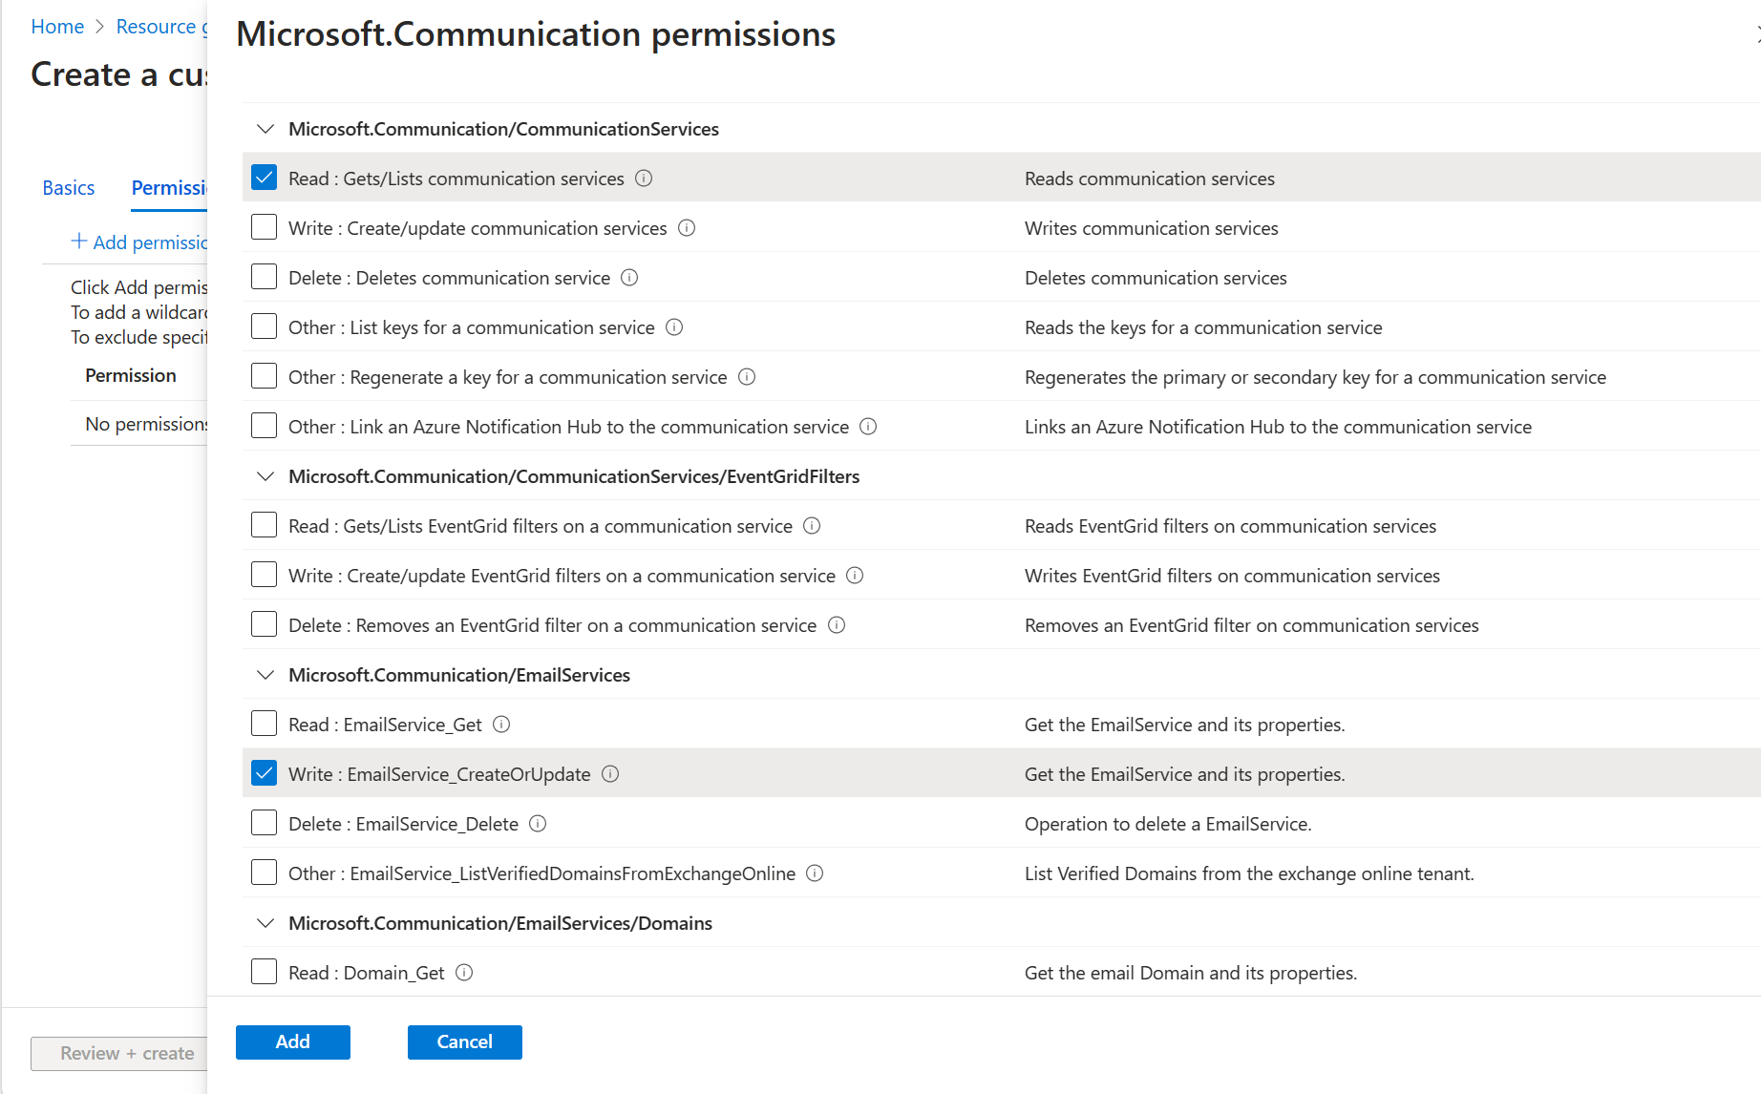1761x1094 pixels.
Task: Tick Delete EmailService_Delete checkbox
Action: [x=264, y=823]
